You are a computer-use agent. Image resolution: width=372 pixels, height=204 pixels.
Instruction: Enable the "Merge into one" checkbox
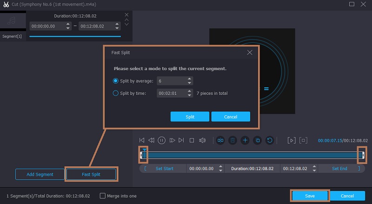point(103,196)
